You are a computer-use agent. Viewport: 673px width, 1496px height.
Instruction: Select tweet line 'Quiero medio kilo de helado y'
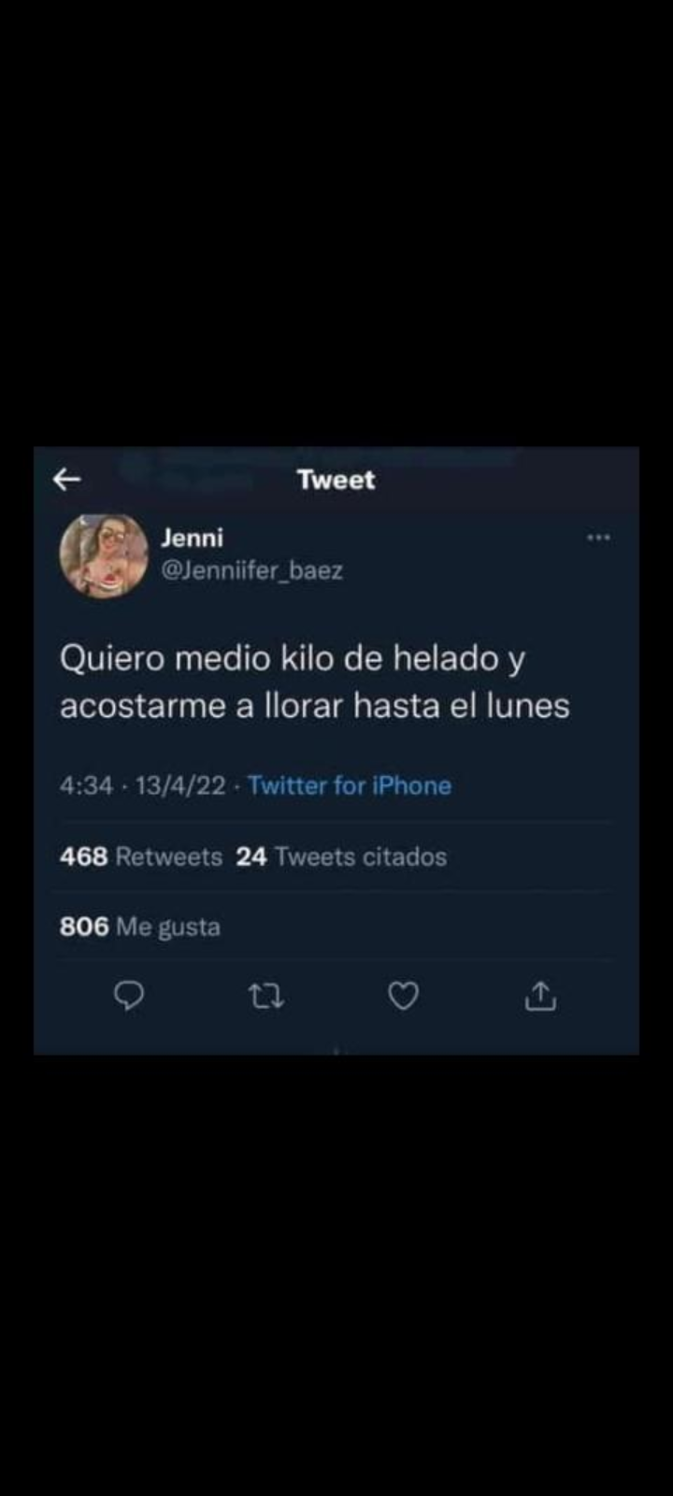click(293, 659)
